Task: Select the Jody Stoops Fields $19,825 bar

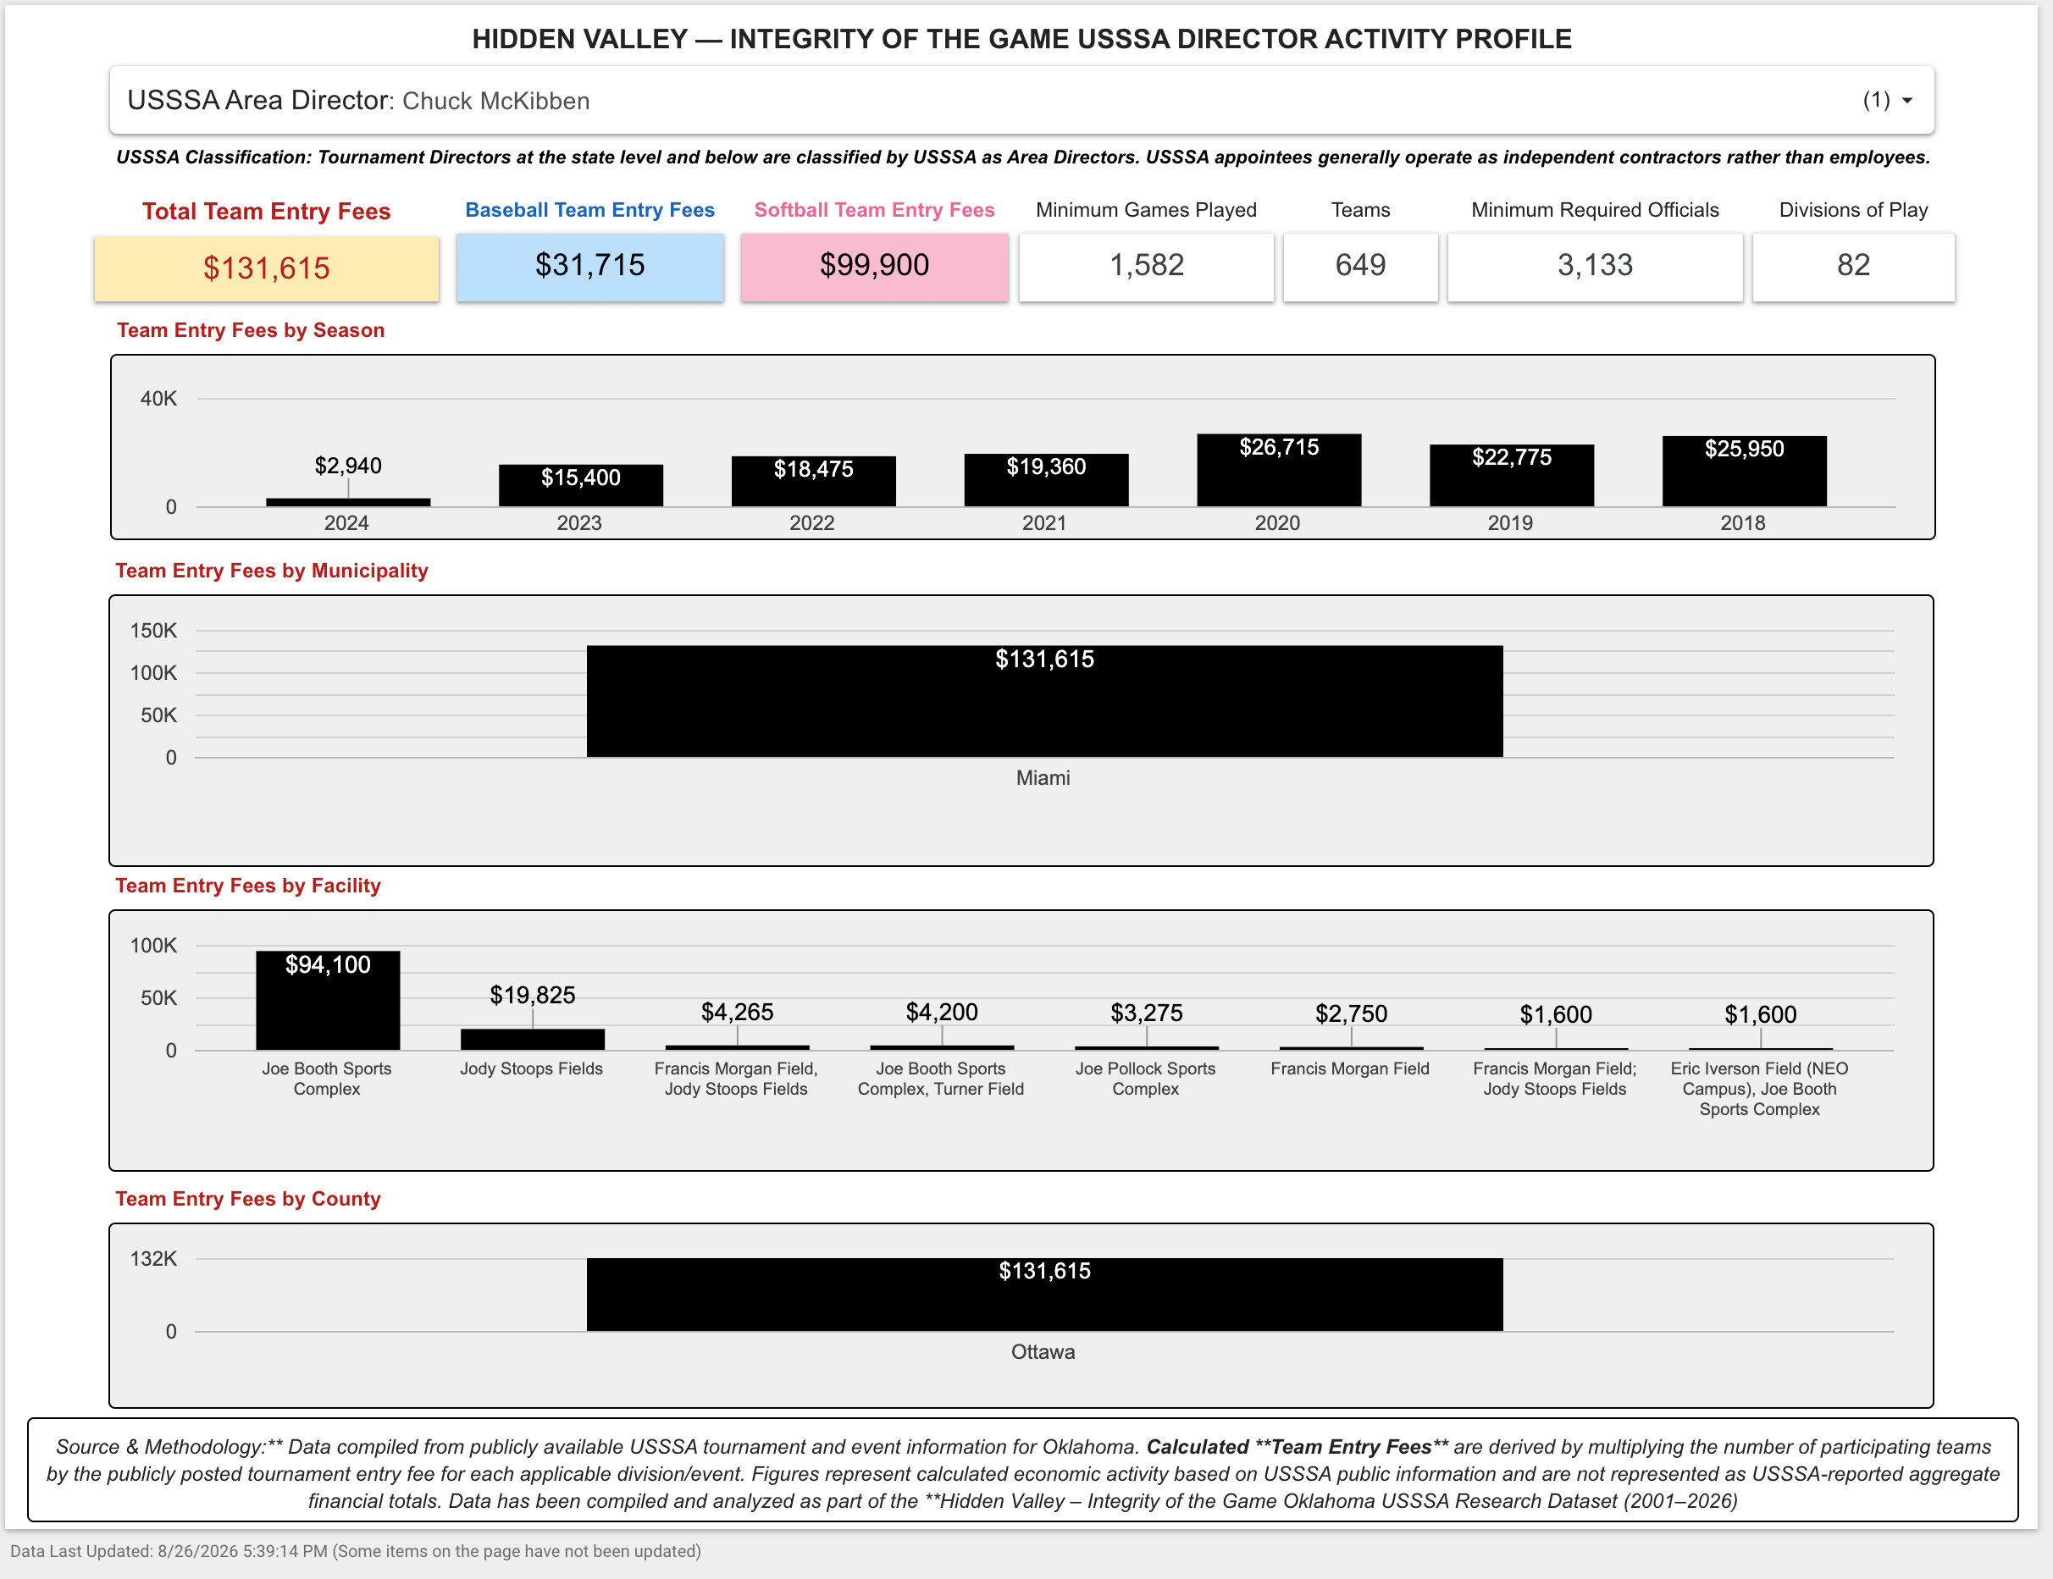Action: point(533,1040)
